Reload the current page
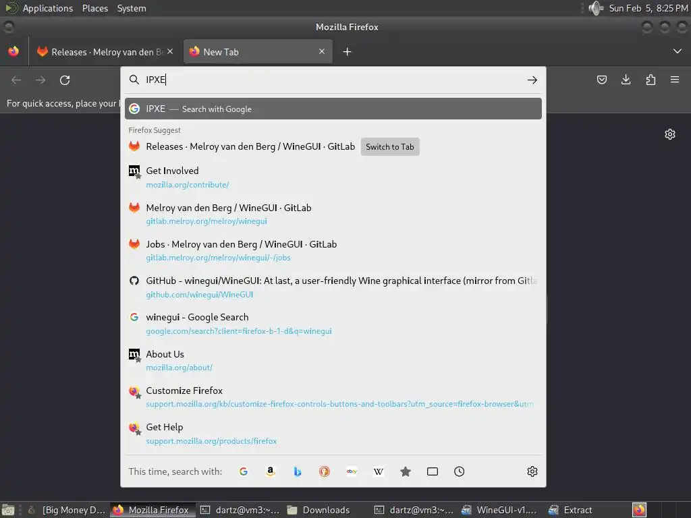 coord(65,80)
